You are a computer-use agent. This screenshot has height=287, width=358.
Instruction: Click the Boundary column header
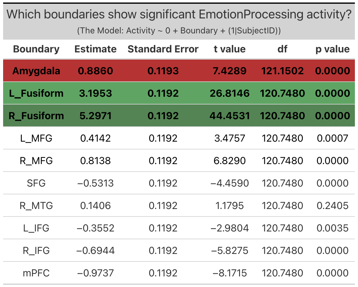(x=36, y=49)
